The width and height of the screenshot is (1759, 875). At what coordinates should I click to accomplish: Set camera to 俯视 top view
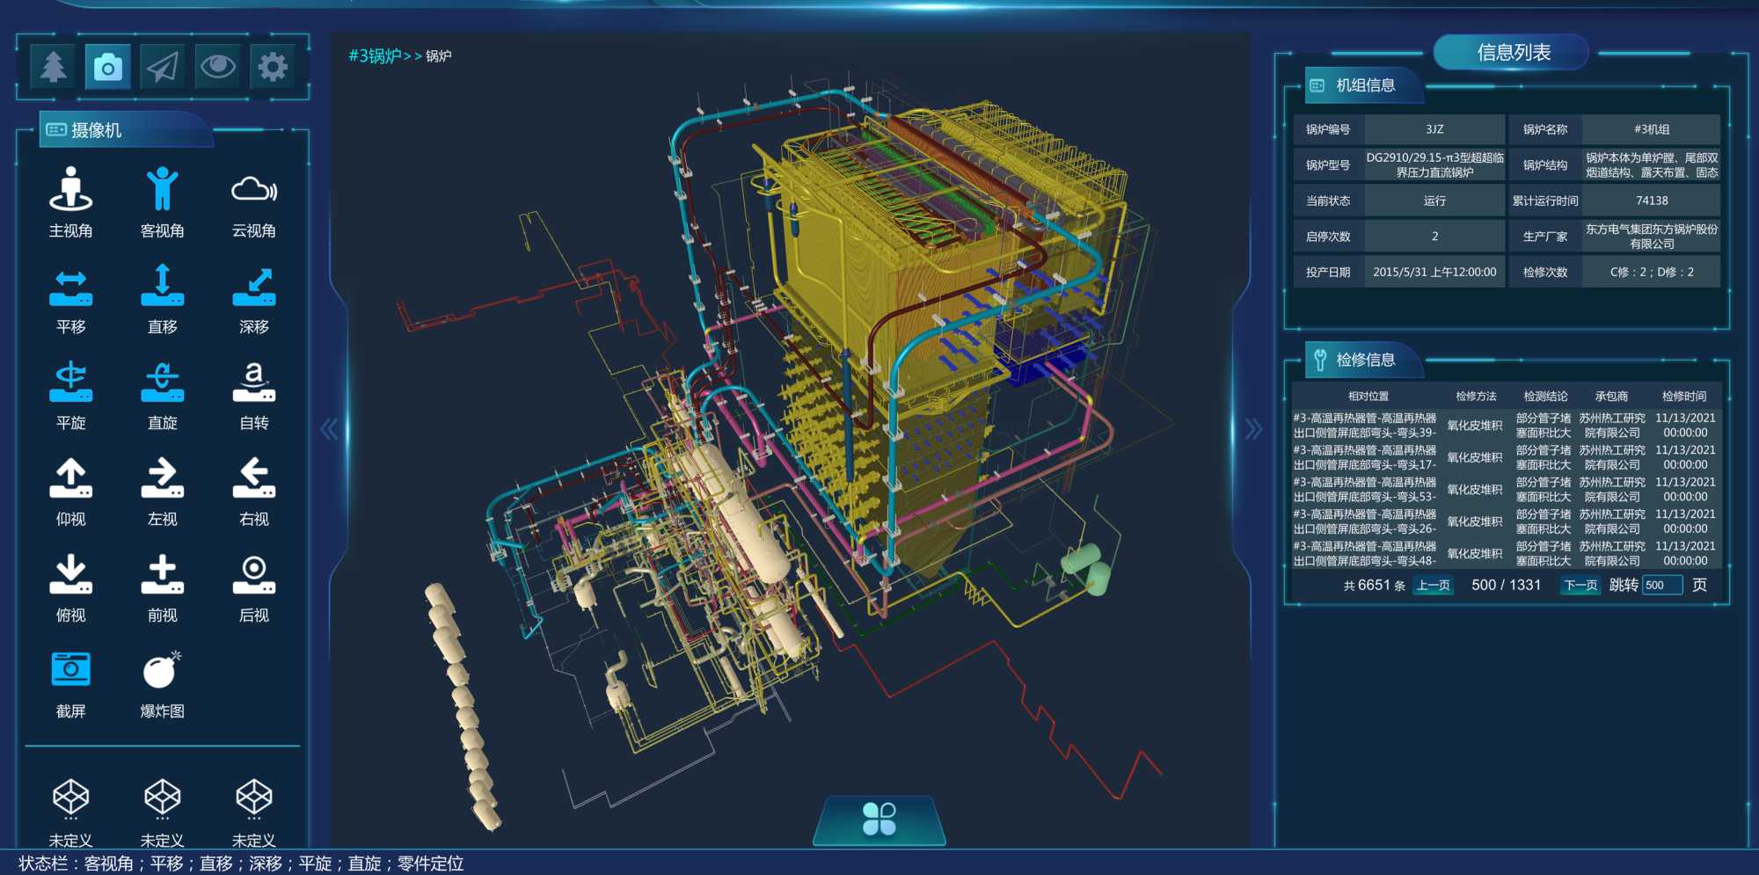pos(70,575)
